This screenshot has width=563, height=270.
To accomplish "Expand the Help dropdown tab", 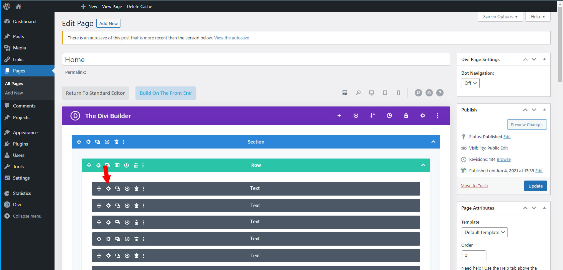I will click(x=538, y=16).
